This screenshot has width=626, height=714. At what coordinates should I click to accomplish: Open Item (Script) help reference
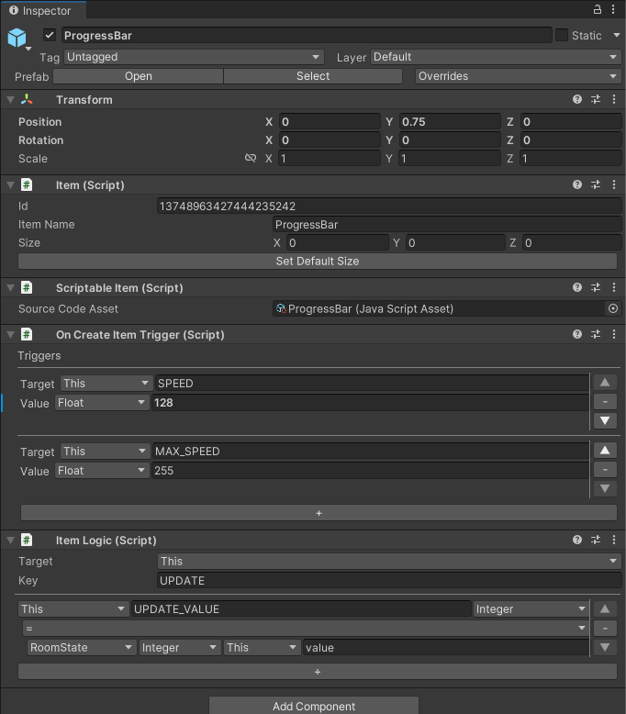pos(577,184)
